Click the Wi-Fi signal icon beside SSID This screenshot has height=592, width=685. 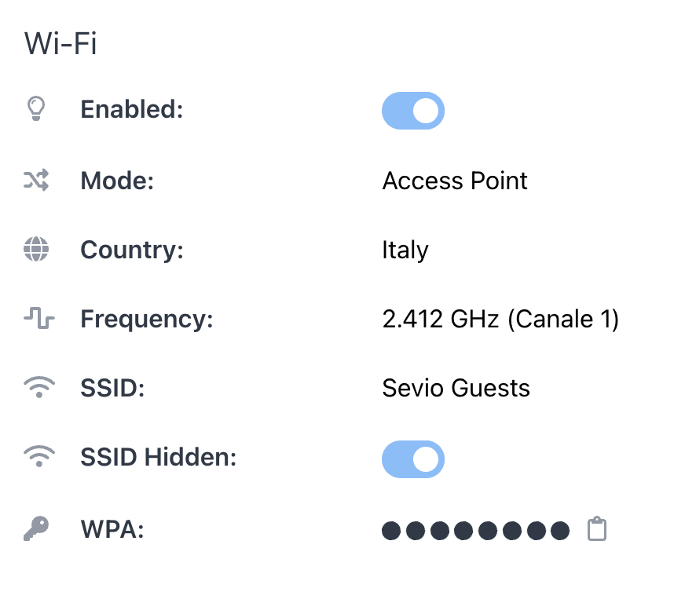point(38,388)
